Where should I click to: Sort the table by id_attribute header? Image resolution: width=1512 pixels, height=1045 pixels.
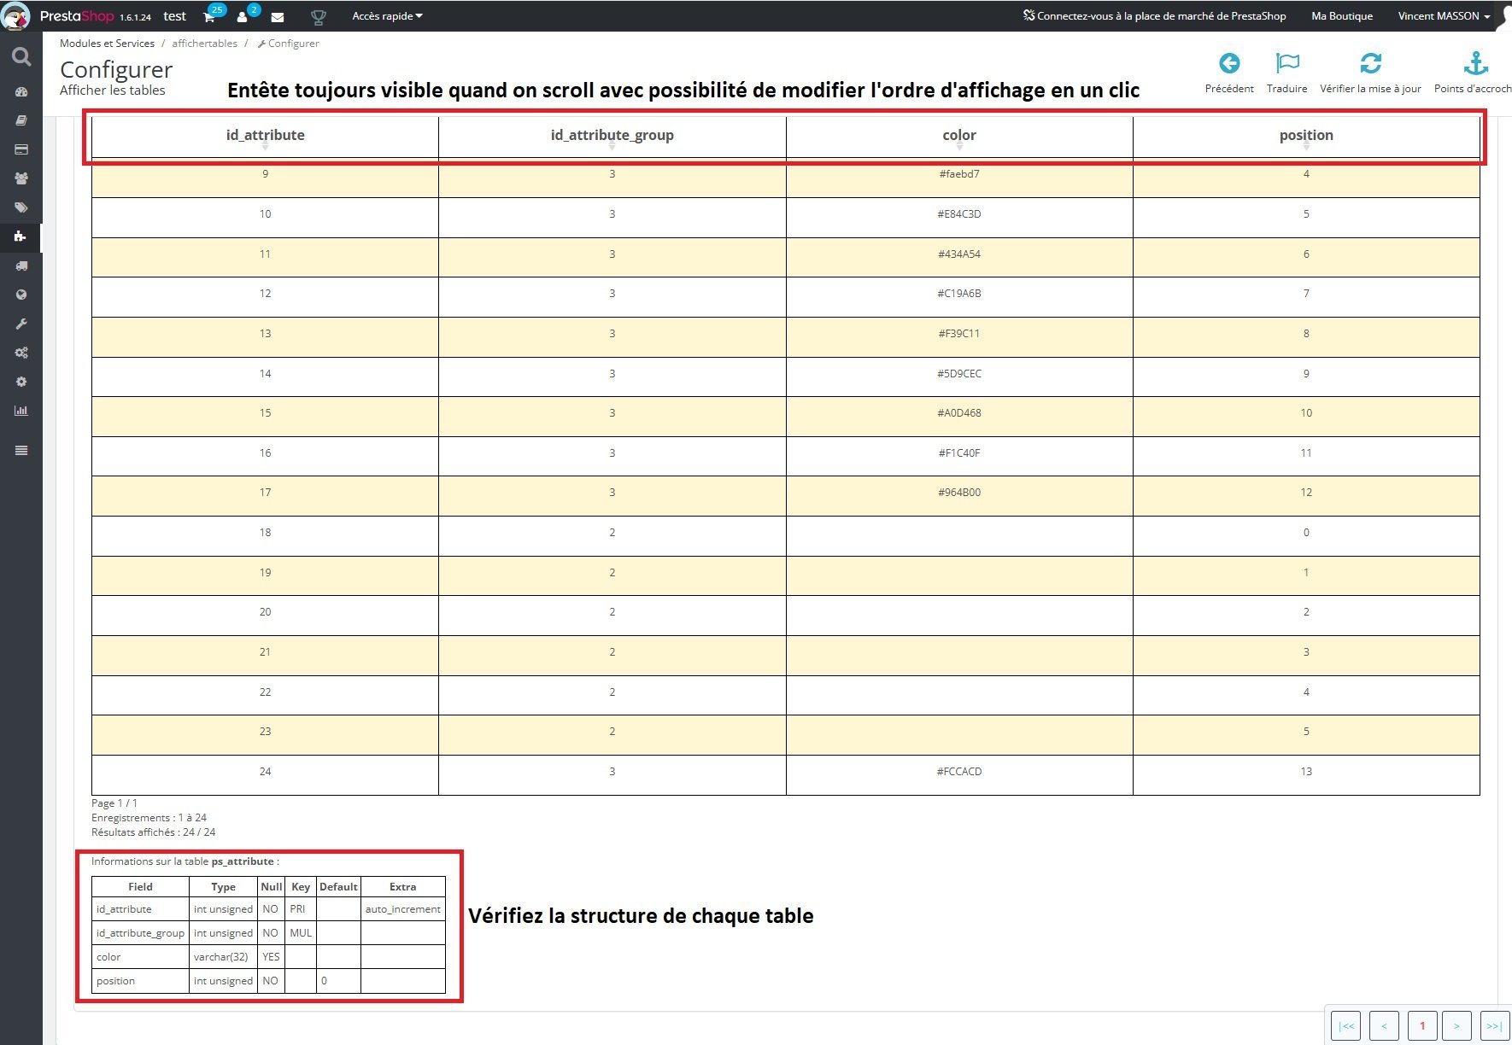click(265, 136)
